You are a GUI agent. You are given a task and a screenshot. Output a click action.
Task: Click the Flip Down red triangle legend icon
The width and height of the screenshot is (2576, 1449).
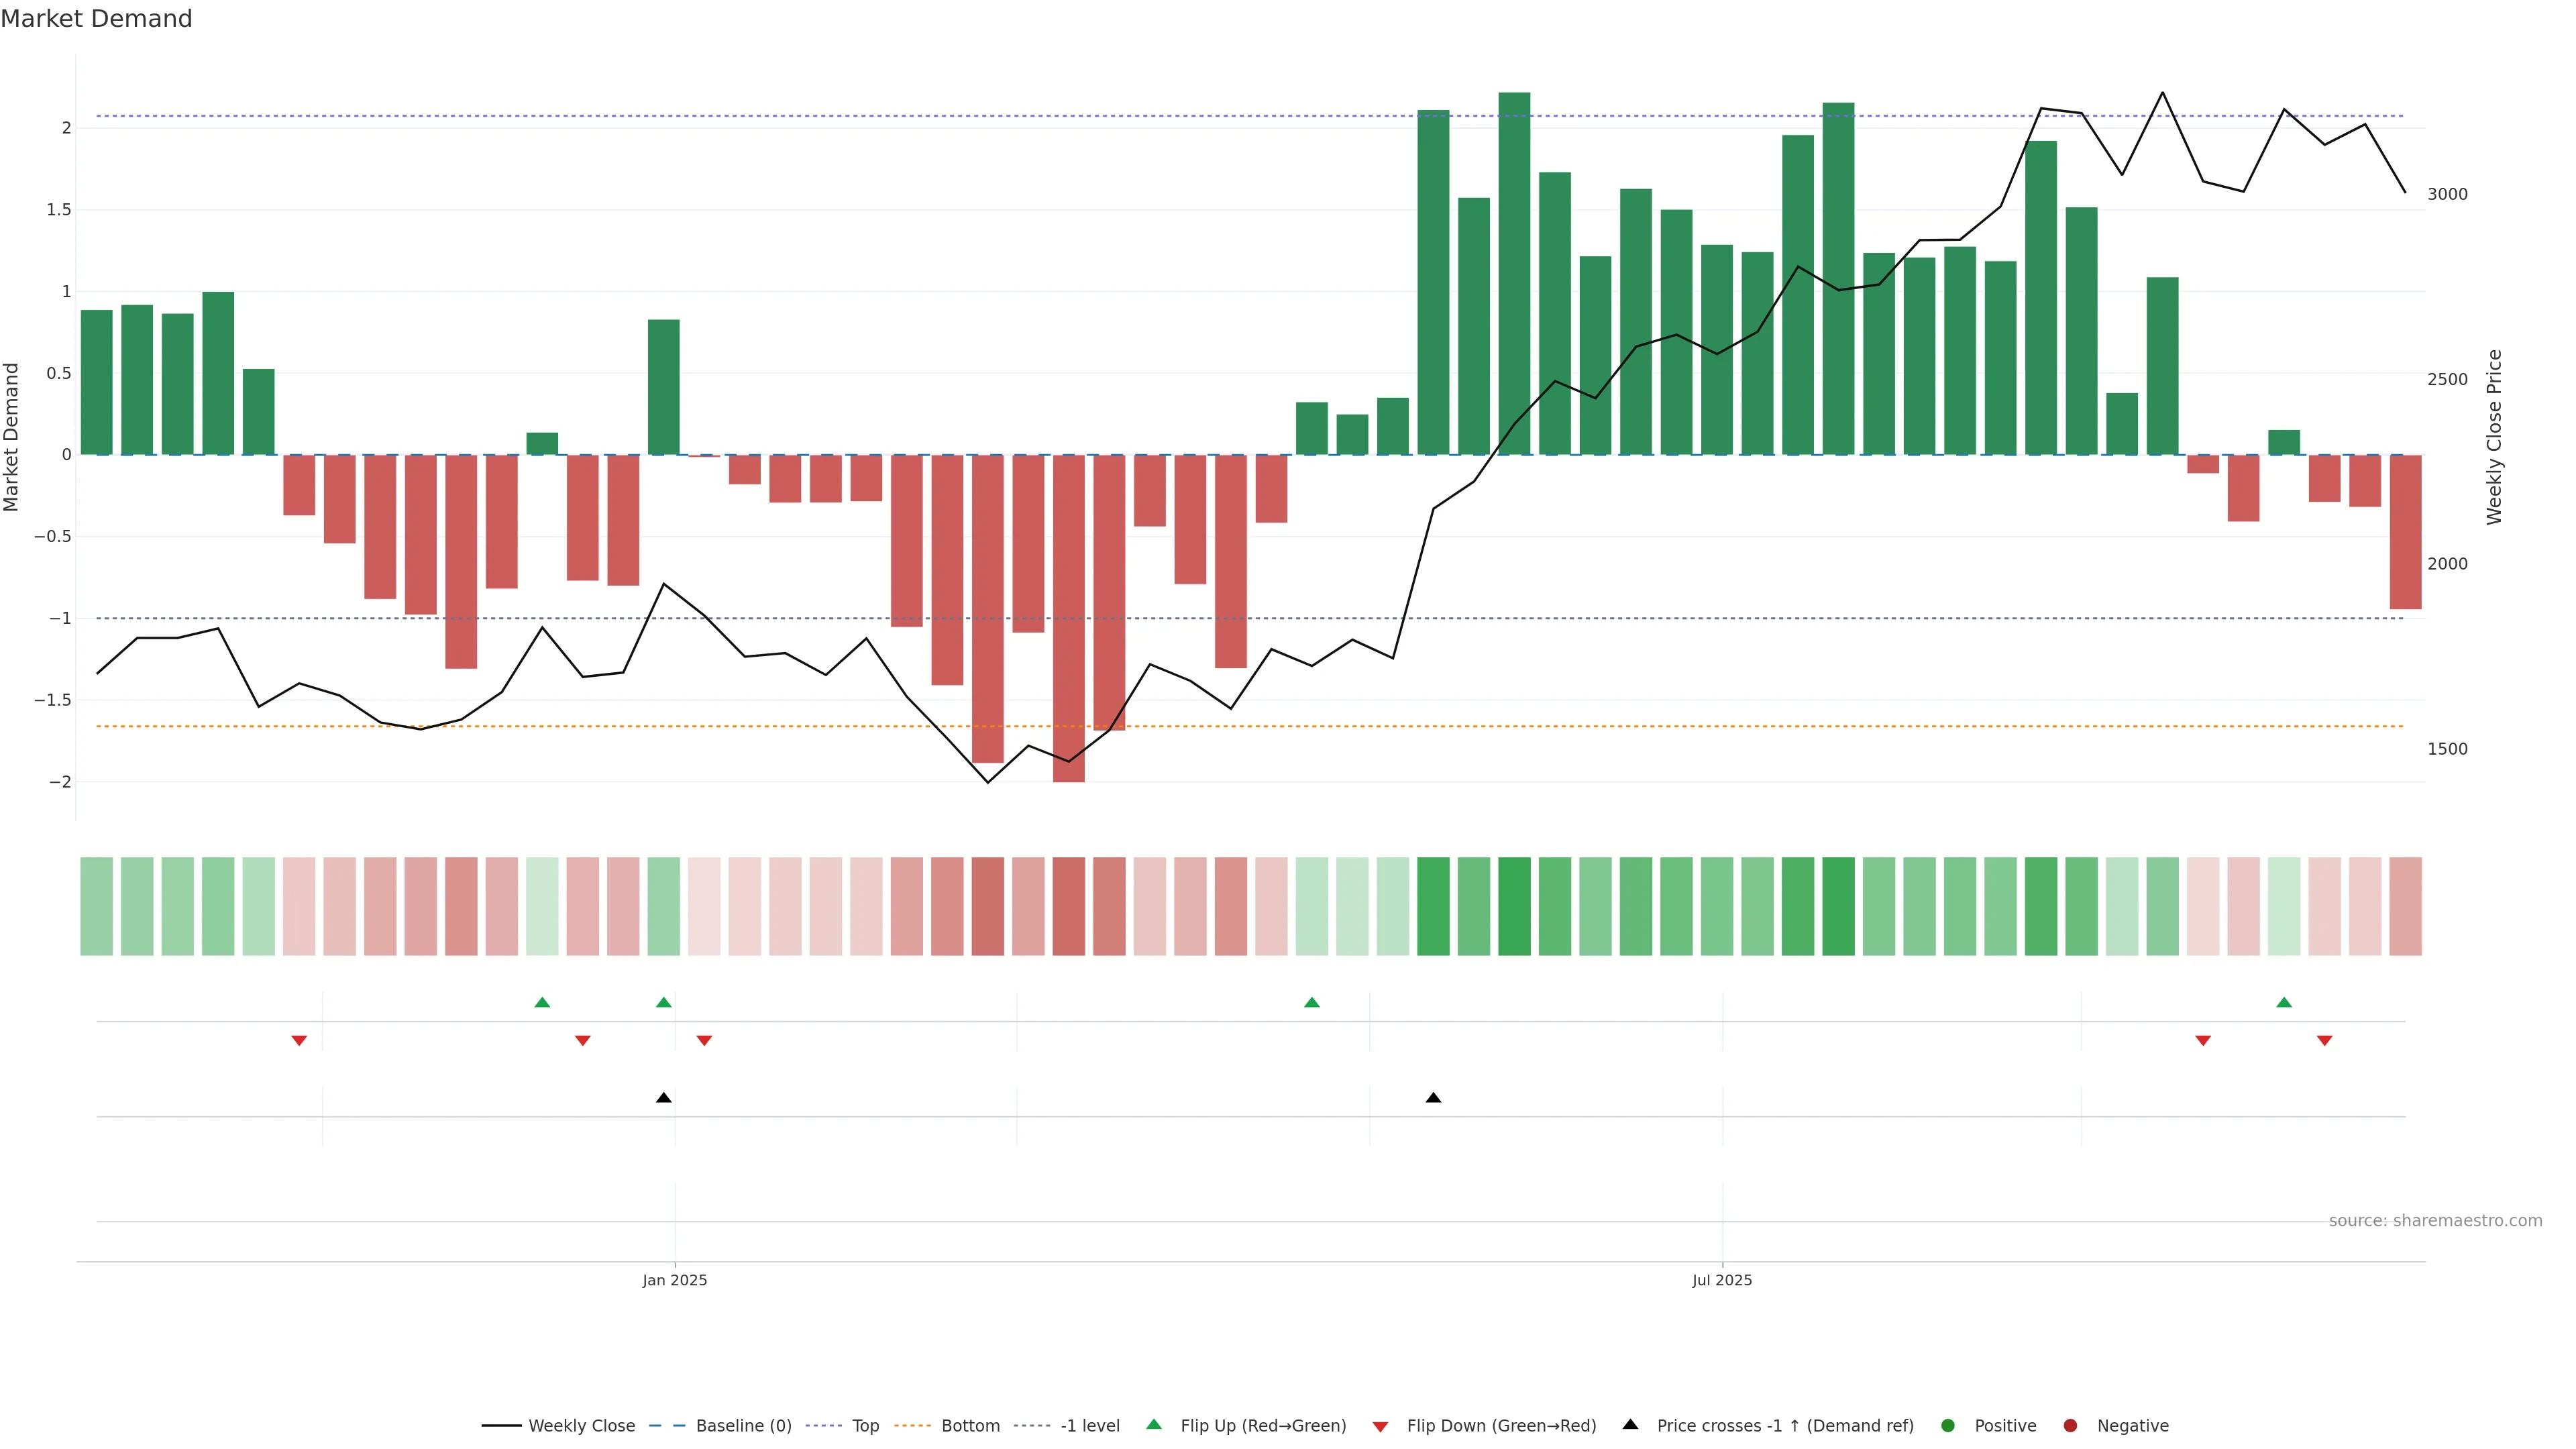pos(1380,1427)
